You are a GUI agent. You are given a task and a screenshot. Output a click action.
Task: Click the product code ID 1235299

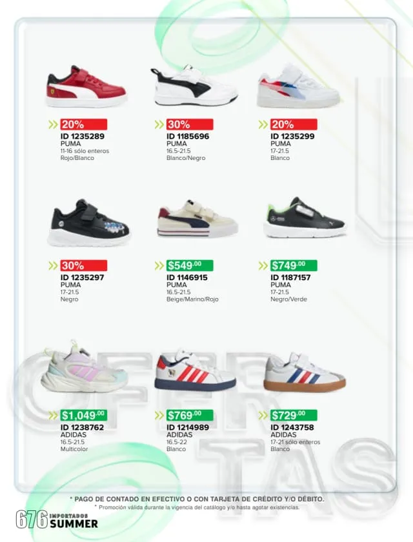click(292, 136)
